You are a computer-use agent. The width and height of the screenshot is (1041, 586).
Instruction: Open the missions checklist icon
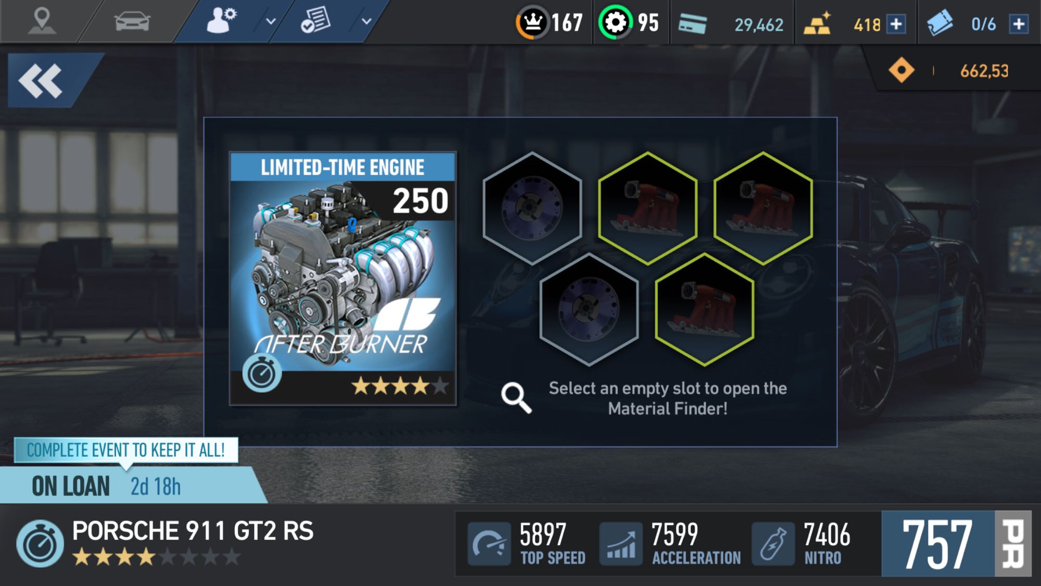click(x=315, y=21)
